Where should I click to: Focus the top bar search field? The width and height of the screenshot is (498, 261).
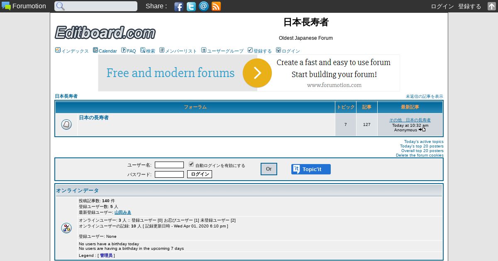point(96,6)
